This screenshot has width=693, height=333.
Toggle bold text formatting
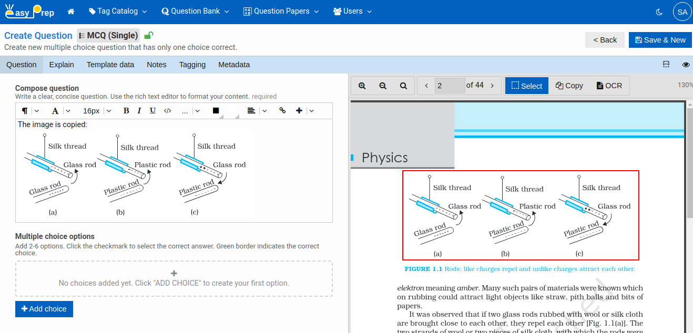126,111
